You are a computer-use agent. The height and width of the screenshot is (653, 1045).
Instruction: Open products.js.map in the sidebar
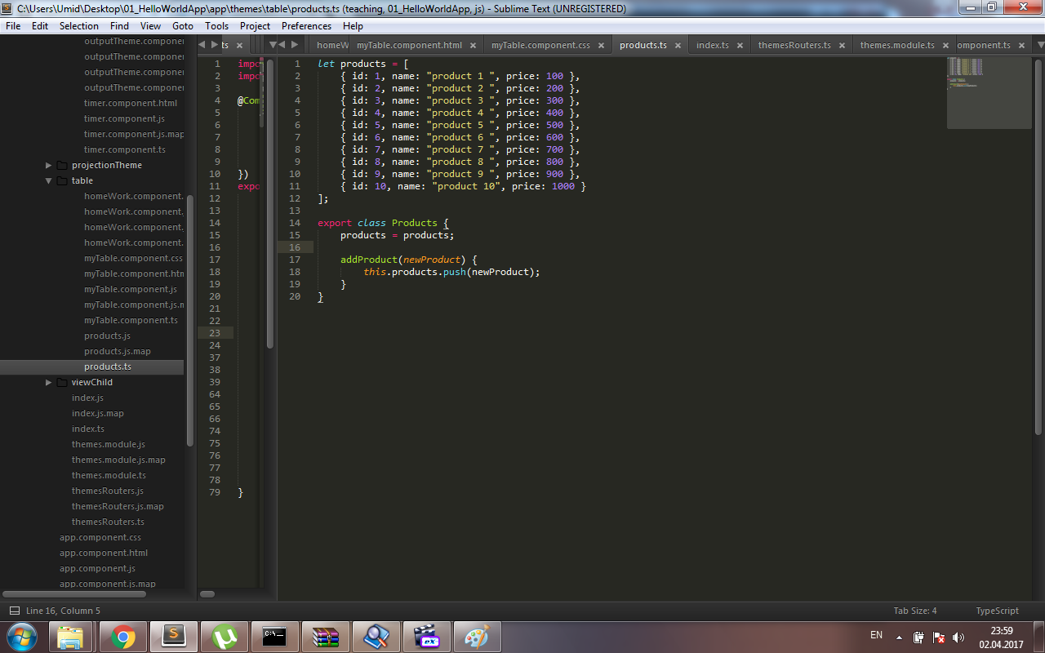[117, 351]
